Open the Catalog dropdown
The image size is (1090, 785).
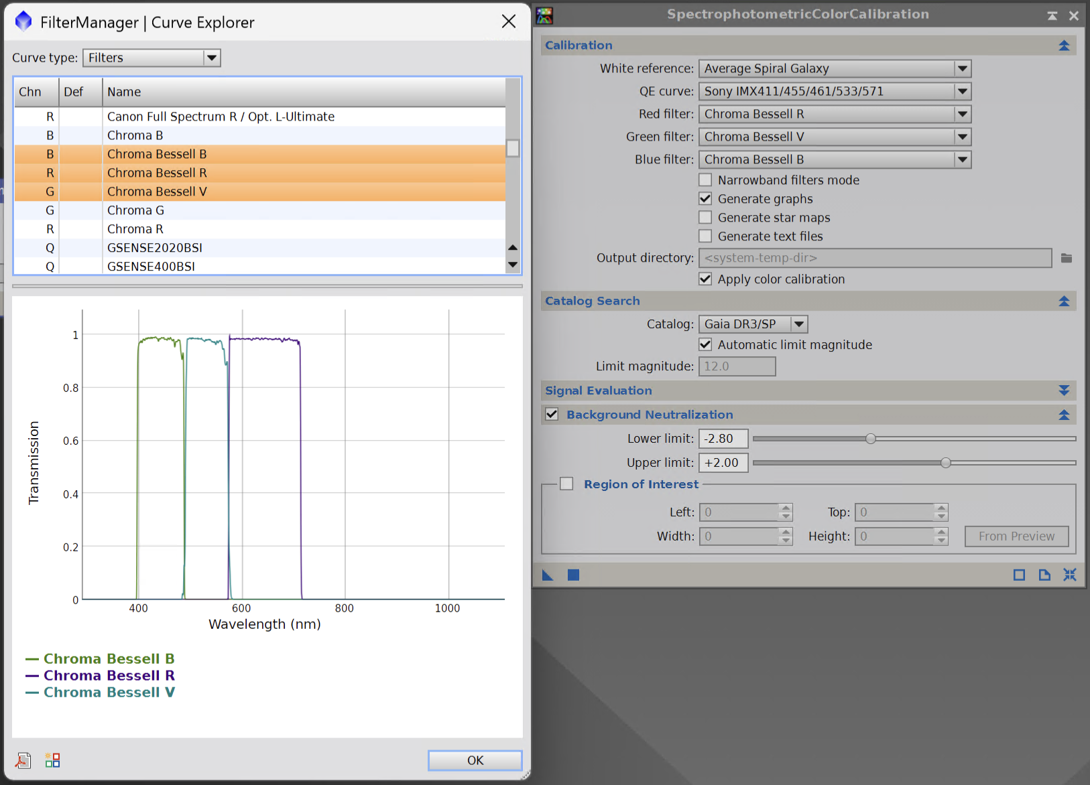tap(753, 324)
